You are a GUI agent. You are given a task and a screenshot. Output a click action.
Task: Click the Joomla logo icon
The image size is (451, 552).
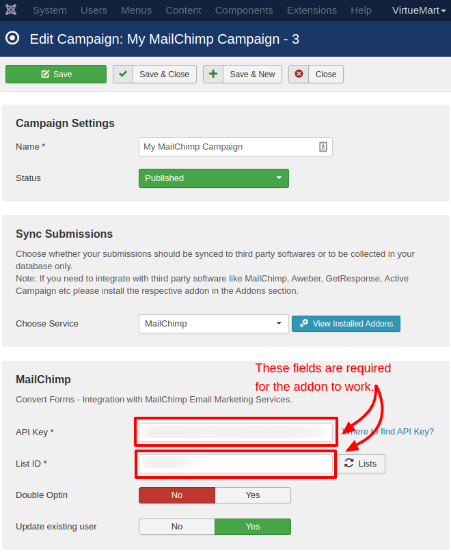[x=11, y=10]
